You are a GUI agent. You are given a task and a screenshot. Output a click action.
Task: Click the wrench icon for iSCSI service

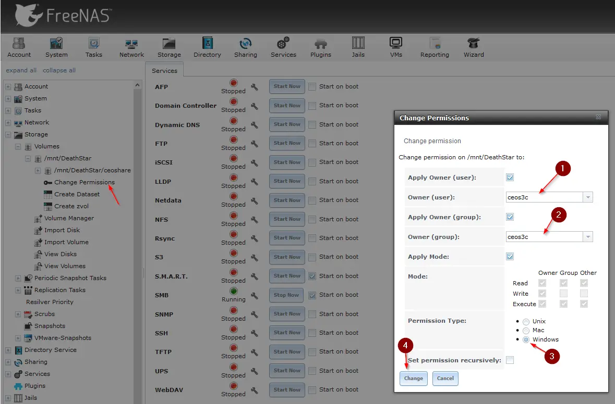255,162
